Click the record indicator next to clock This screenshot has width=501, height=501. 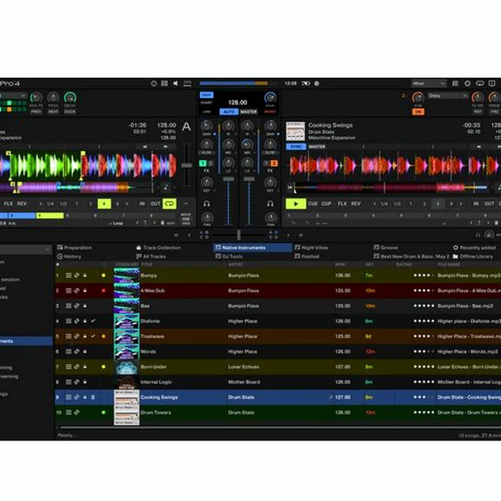click(x=317, y=83)
